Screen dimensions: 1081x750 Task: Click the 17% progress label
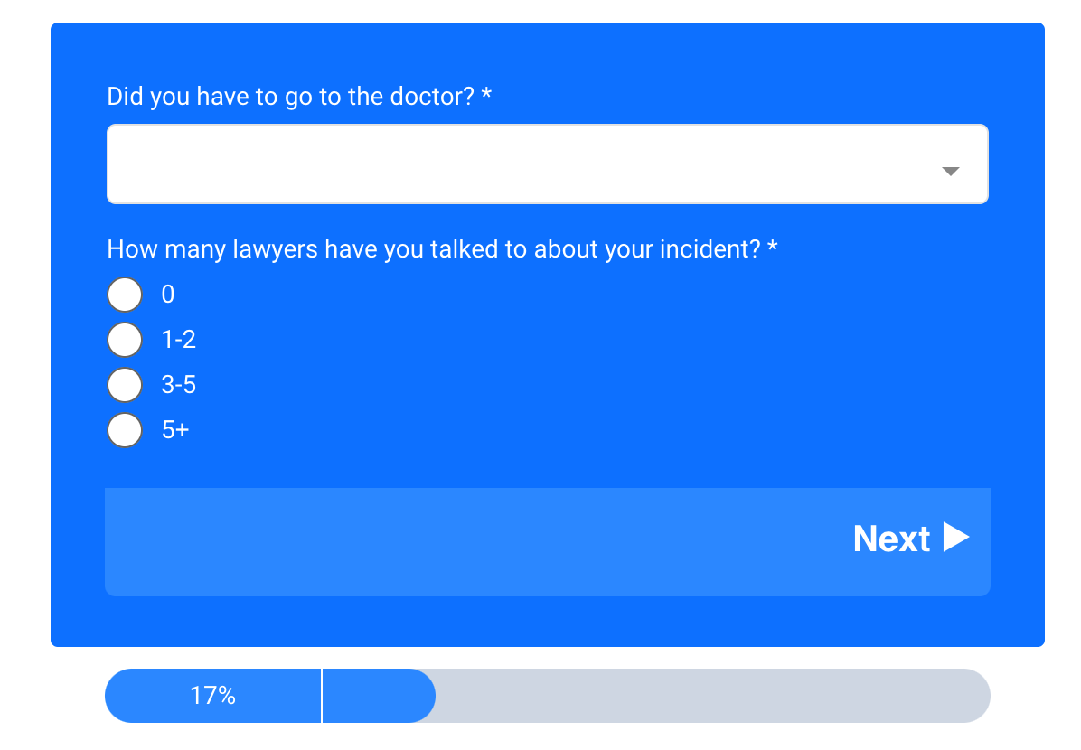click(212, 696)
